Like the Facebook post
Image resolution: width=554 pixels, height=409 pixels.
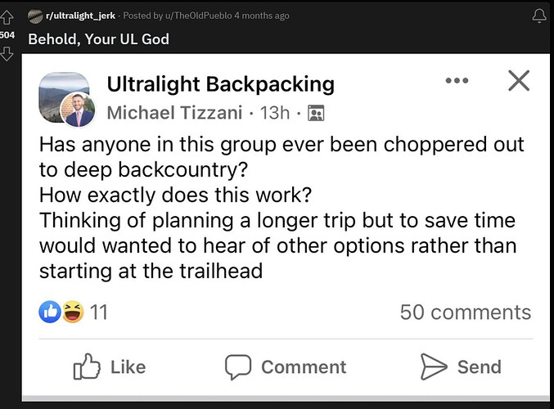coord(110,366)
